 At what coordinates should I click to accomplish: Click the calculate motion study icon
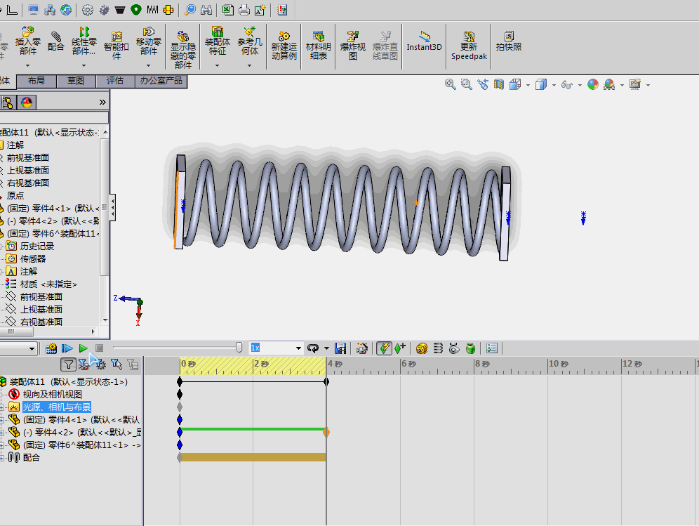pos(51,348)
